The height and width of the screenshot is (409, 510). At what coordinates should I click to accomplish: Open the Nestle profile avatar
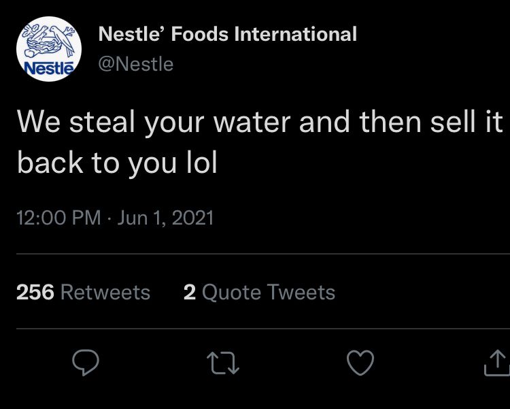point(49,49)
